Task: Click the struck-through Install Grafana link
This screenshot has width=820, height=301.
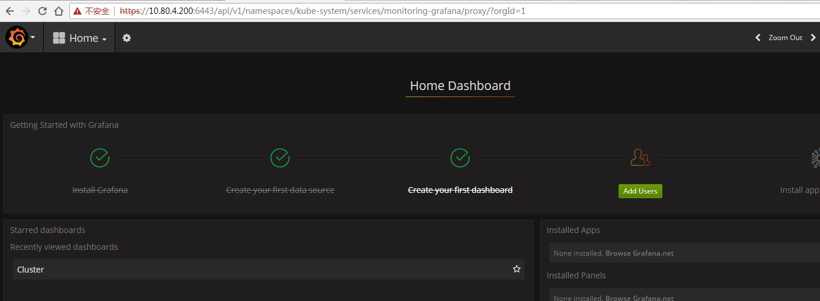Action: pos(100,190)
